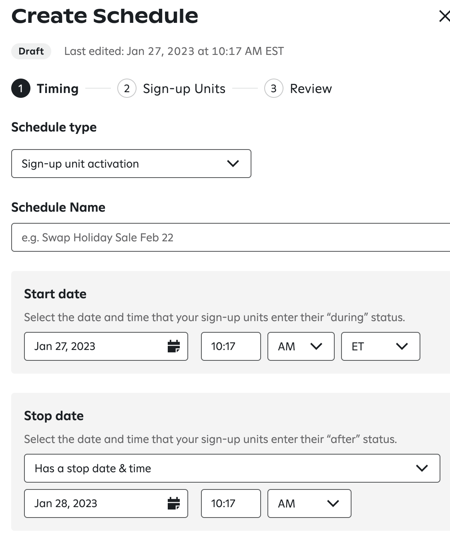Screen dimensions: 450x550
Task: Expand the 'Has a stop date & time' dropdown
Action: (x=232, y=468)
